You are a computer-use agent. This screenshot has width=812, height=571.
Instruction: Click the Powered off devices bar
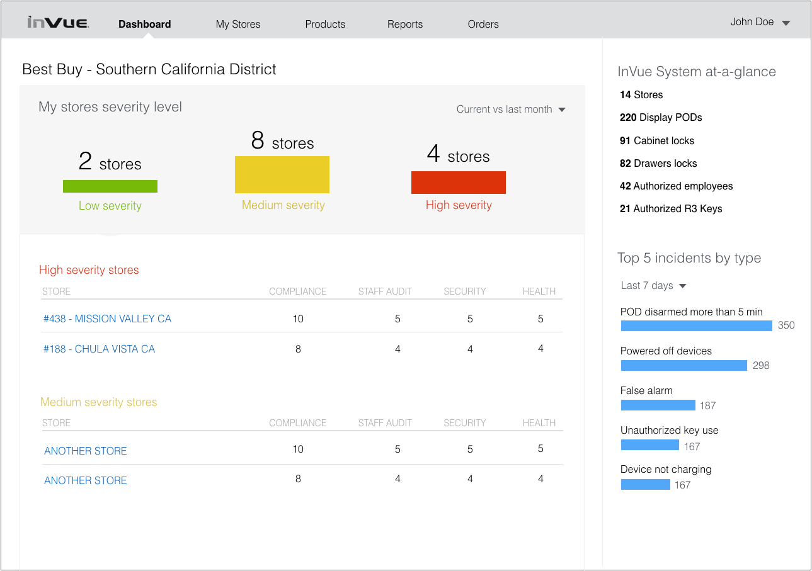pyautogui.click(x=684, y=365)
